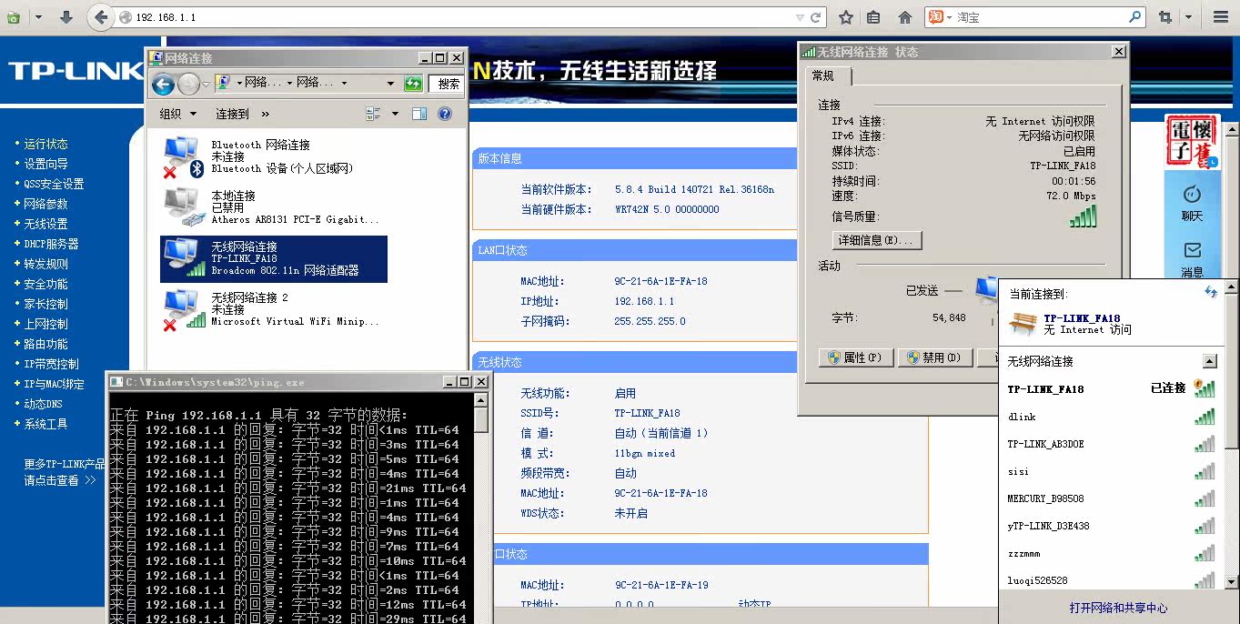Screen dimensions: 1240x624
Task: Click the Taobao search magnifier icon
Action: tap(1134, 16)
